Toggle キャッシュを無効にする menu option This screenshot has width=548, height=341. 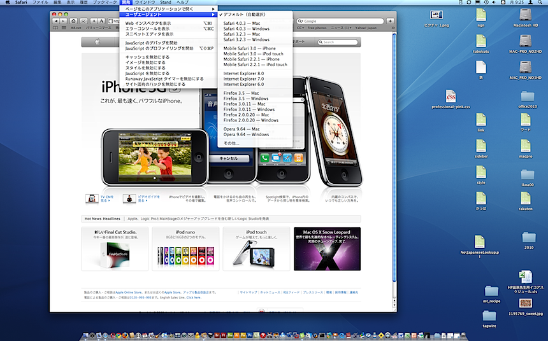(168, 57)
